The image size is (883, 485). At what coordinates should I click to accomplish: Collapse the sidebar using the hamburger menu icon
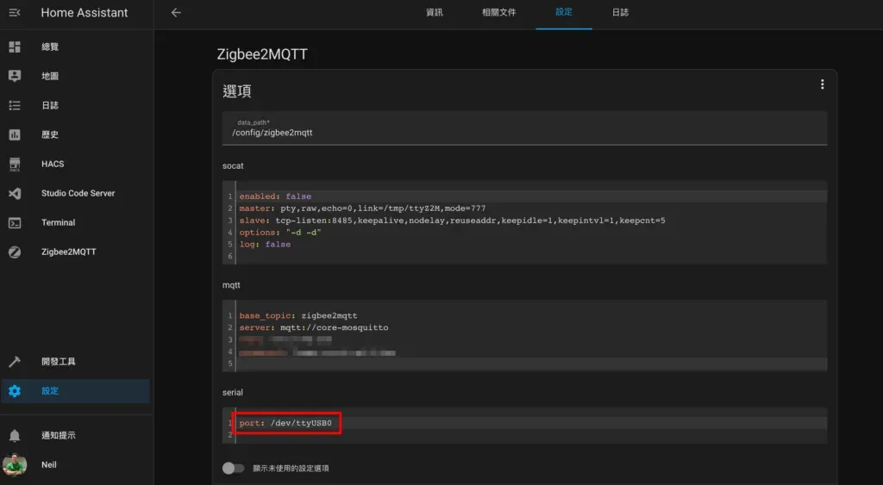pyautogui.click(x=15, y=13)
